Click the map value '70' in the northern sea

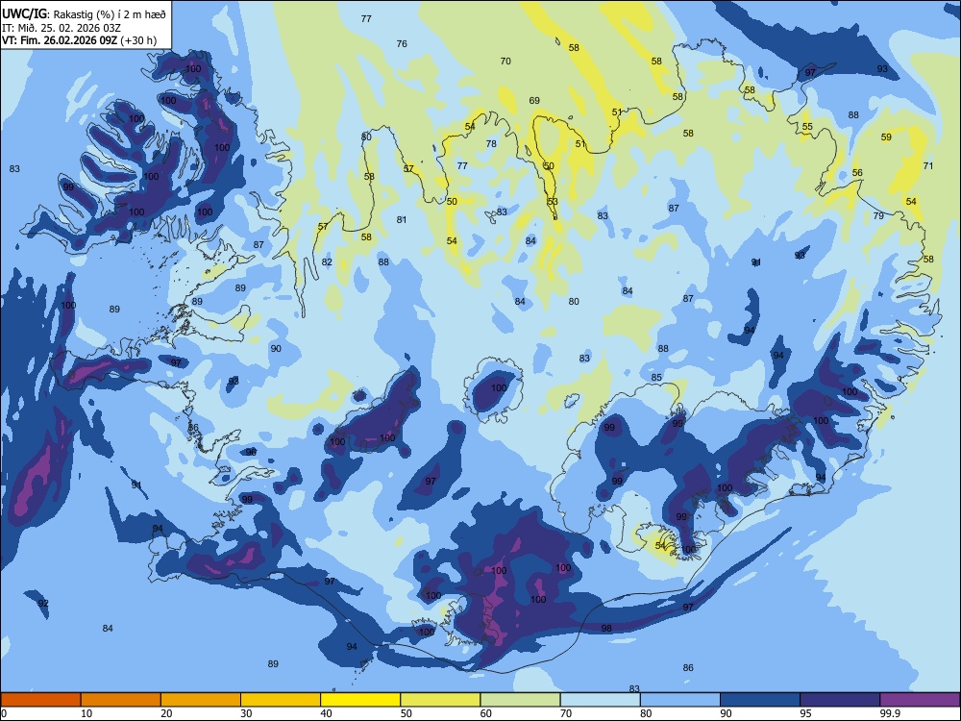pos(505,61)
